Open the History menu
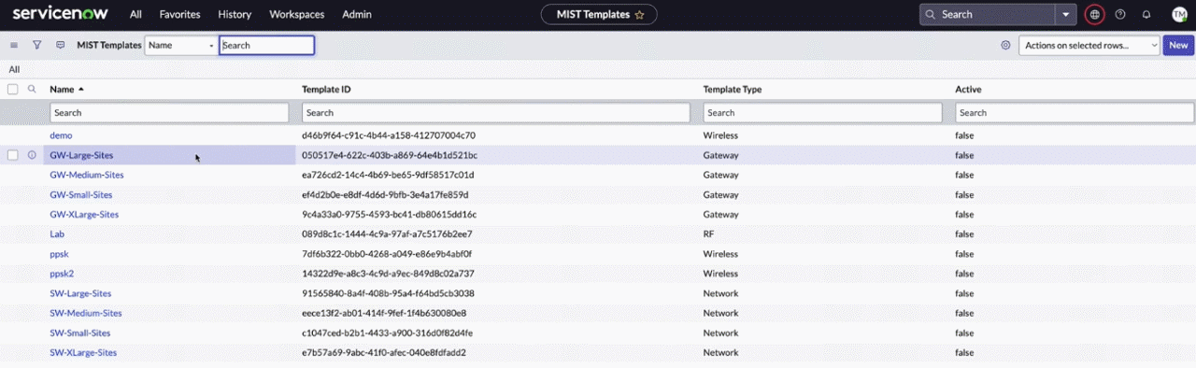Screen dimensions: 1196x368 point(235,15)
